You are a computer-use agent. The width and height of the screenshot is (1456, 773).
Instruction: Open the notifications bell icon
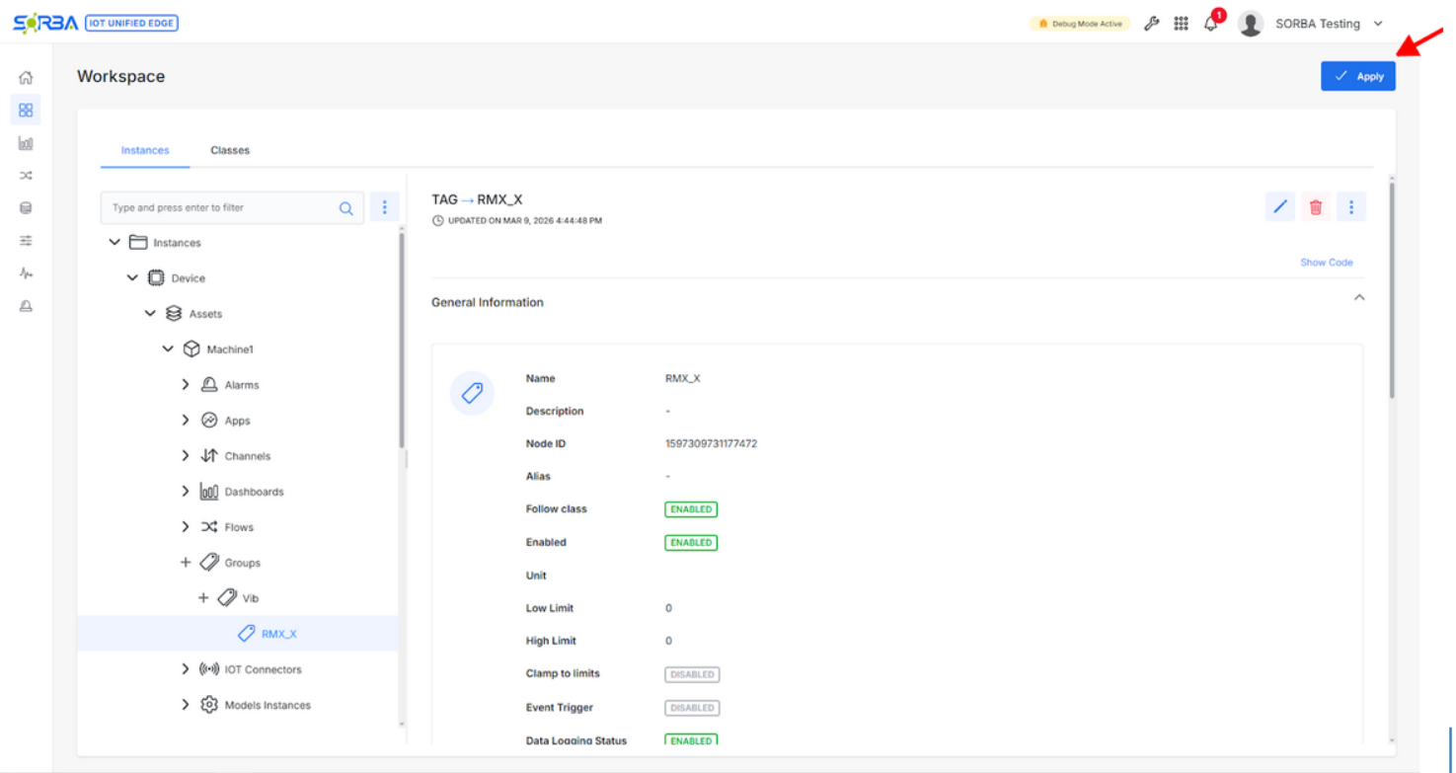[1210, 24]
